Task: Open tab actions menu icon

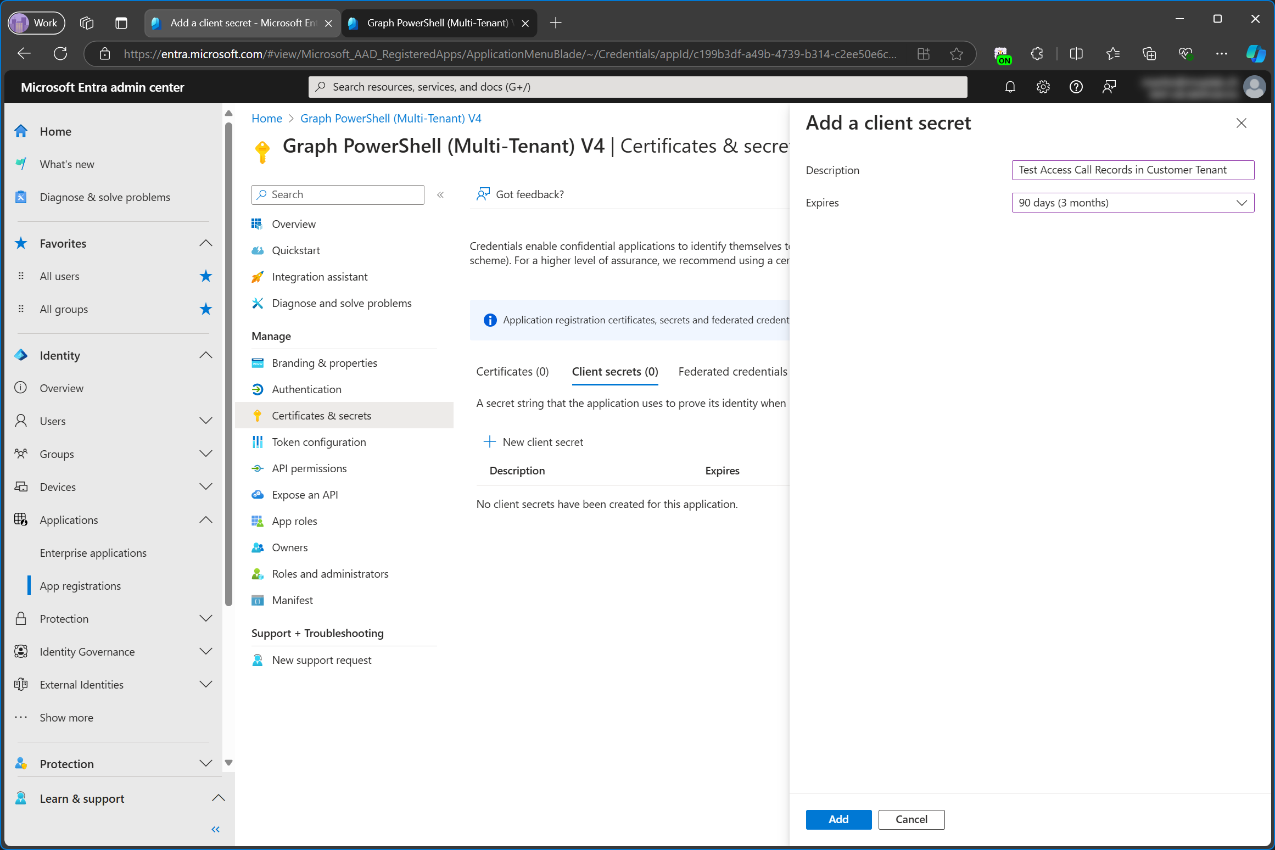Action: tap(121, 23)
